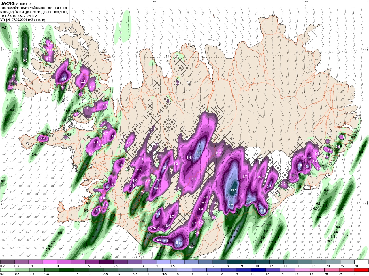
Task: Click the 4.1 value on the southwest peninsula
Action: (x=98, y=210)
